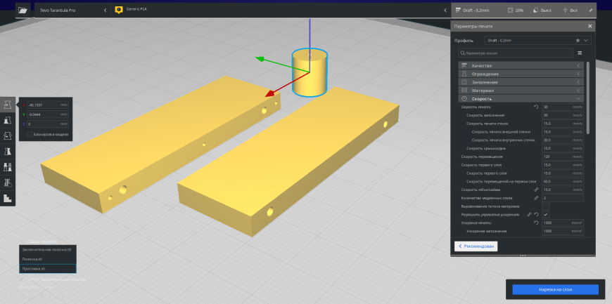Image resolution: width=612 pixels, height=304 pixels.
Task: Open settings visibility hamburger menu
Action: [x=580, y=53]
